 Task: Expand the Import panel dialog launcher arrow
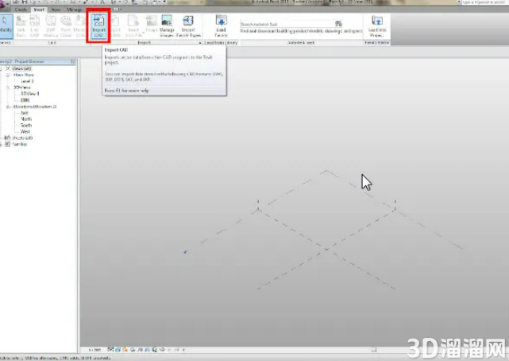200,43
